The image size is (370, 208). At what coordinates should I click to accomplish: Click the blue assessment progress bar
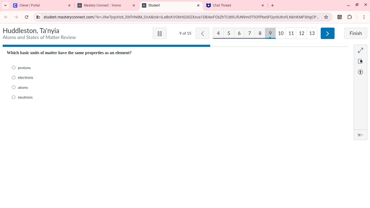click(x=106, y=46)
